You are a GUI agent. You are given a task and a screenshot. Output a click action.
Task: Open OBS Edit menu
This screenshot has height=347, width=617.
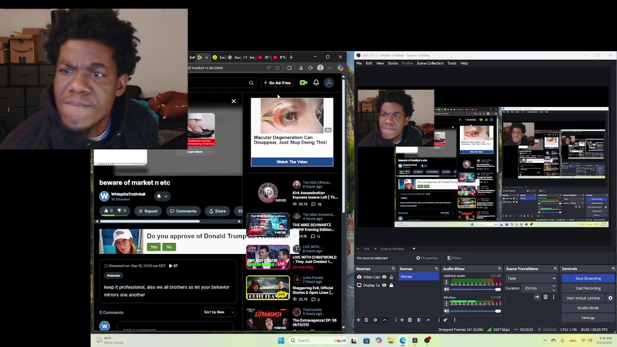click(x=369, y=63)
